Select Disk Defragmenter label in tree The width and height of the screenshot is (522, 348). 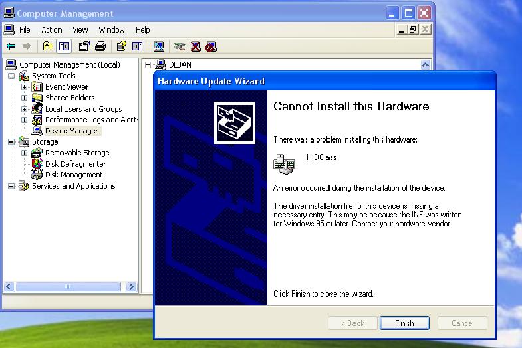[x=76, y=164]
